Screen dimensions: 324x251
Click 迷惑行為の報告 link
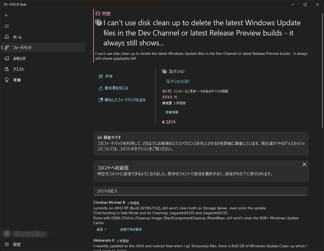coord(131,229)
